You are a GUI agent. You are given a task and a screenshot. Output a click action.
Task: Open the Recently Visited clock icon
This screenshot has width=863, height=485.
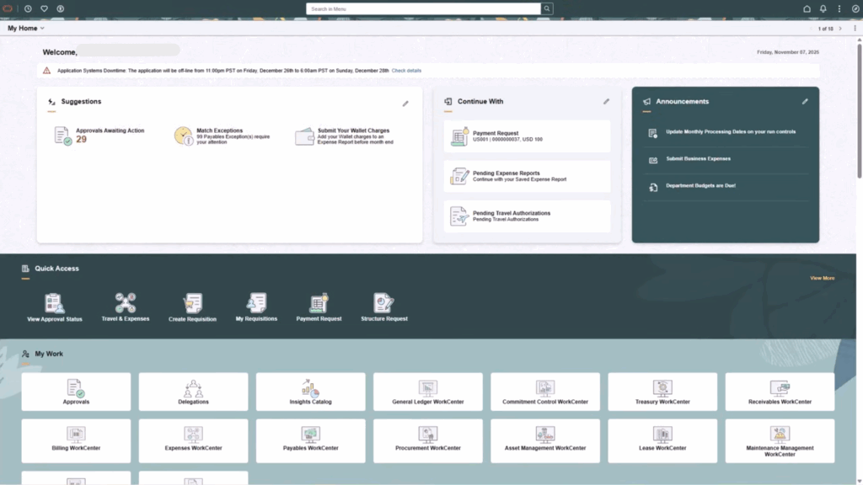pos(28,8)
